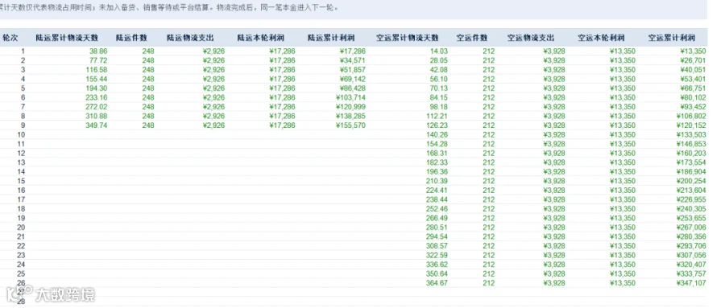Click the 大数跨境 watermark logo
The width and height of the screenshot is (725, 308).
[51, 294]
